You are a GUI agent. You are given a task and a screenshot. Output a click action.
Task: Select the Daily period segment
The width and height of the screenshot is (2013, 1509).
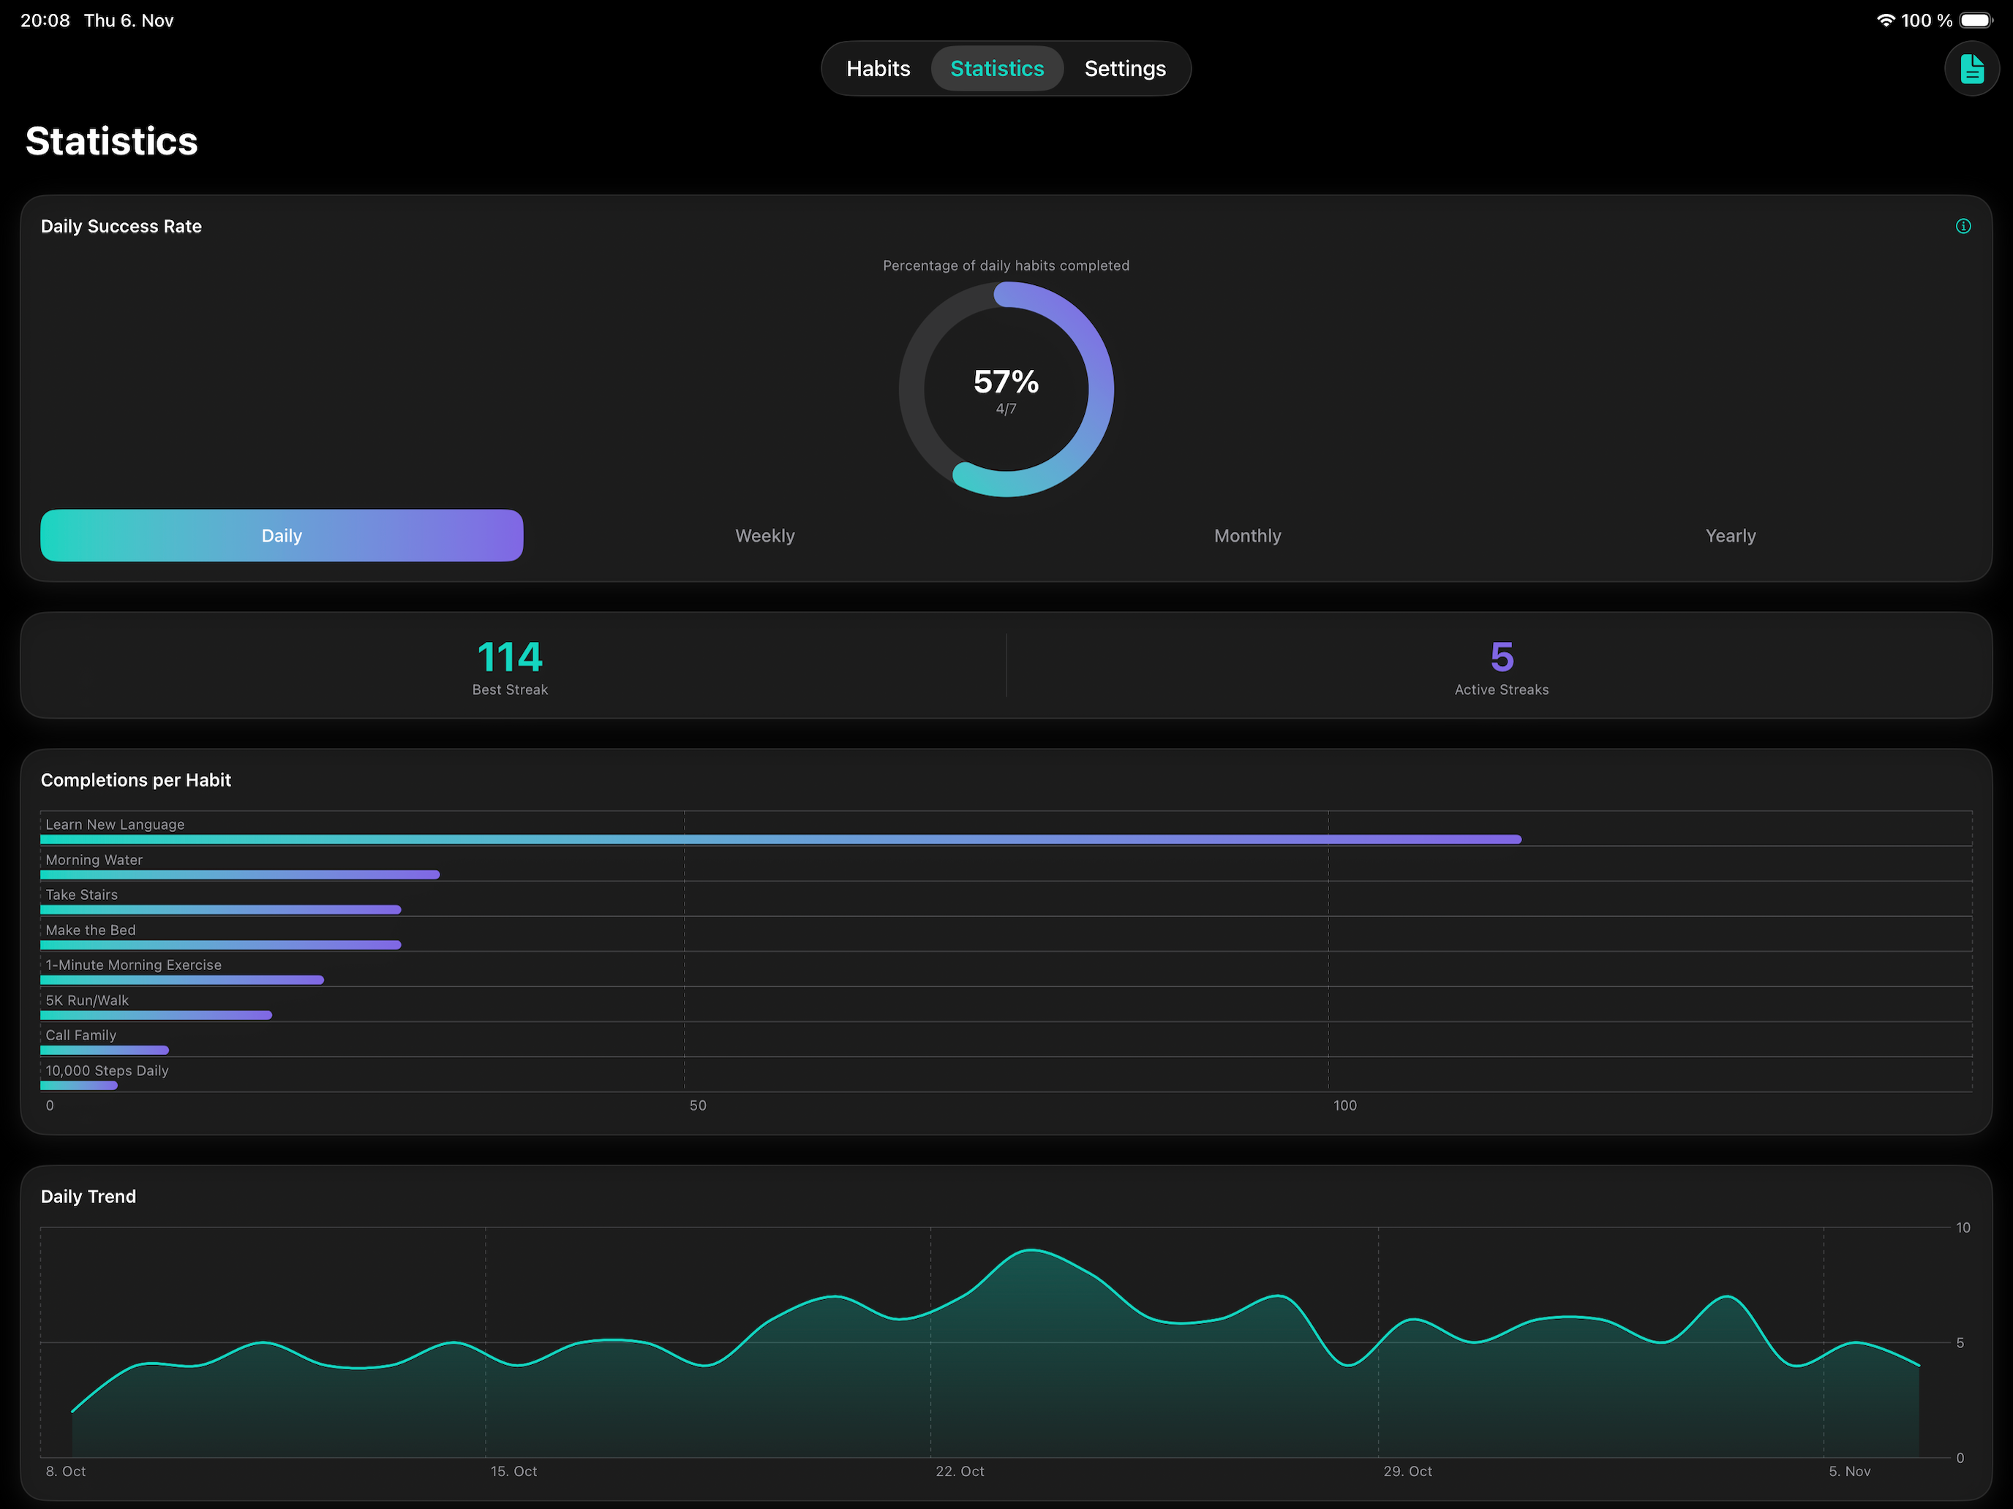(282, 536)
